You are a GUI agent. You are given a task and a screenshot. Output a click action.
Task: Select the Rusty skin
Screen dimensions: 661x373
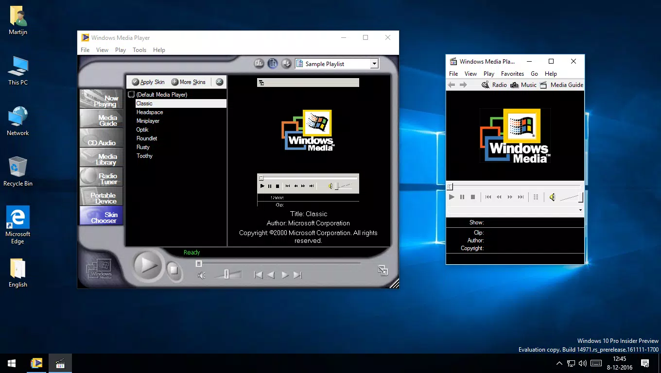click(143, 147)
